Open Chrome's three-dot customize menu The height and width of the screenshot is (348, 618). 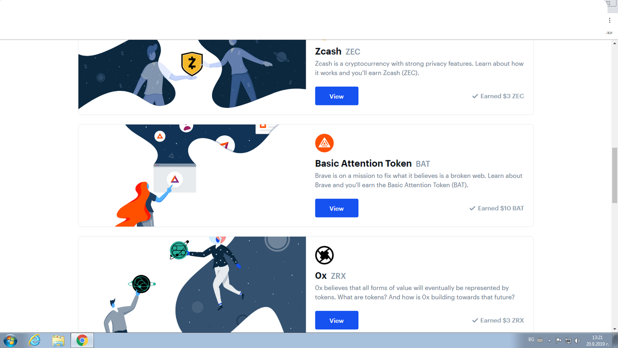point(610,21)
